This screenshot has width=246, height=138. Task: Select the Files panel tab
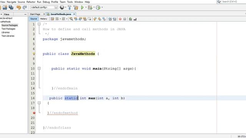[7, 15]
